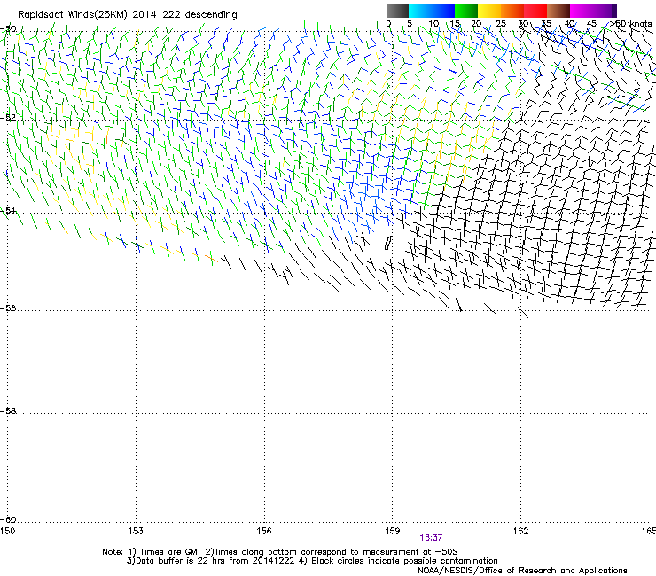Click the chart title 'Rapidsact Winds(25KM) 20141222 descending'
Screen dimensions: 656x576
pos(127,14)
